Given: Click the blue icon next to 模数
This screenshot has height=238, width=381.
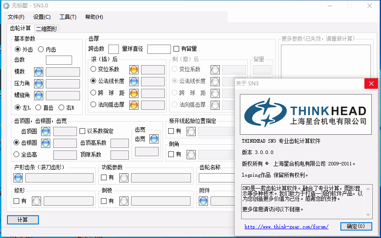Looking at the screenshot, I should 38,72.
